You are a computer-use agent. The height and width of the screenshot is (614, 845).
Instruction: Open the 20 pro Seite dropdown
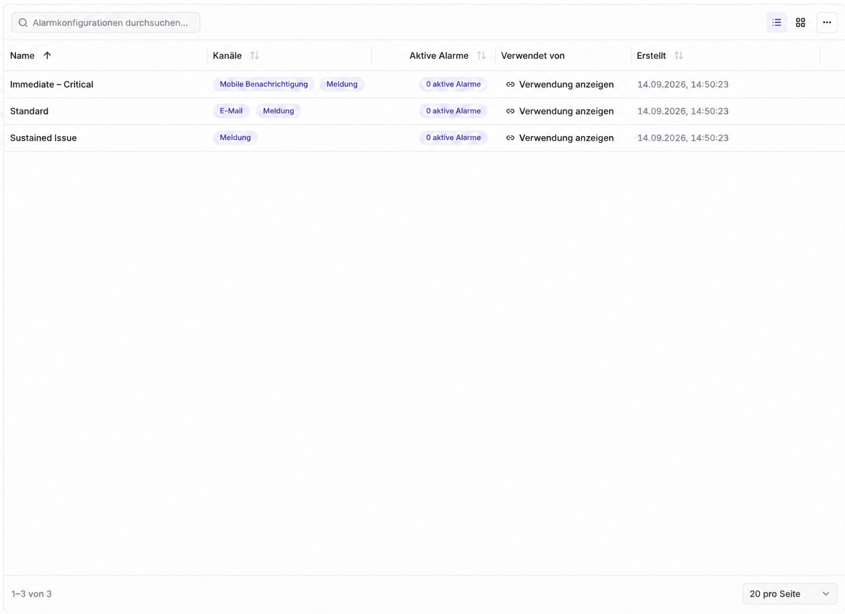coord(789,593)
